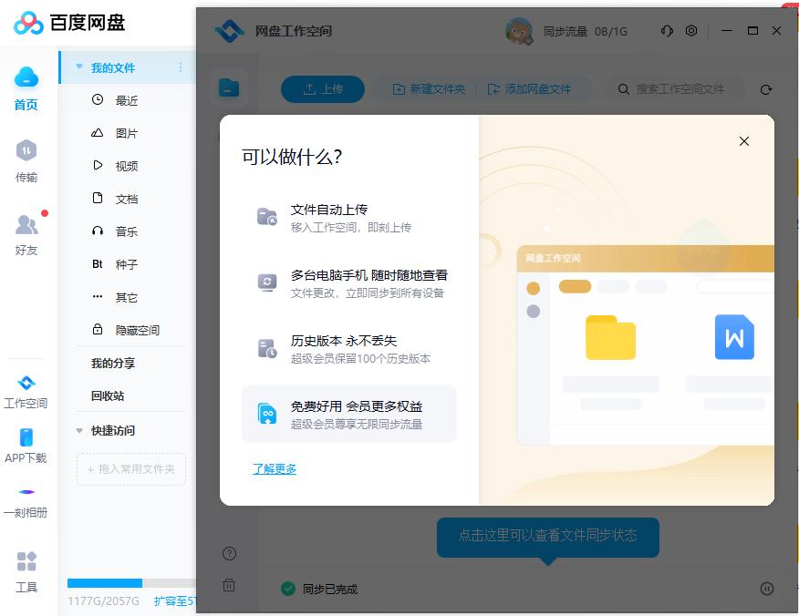Click the theme switch icon in title bar
799x616 pixels.
click(667, 30)
